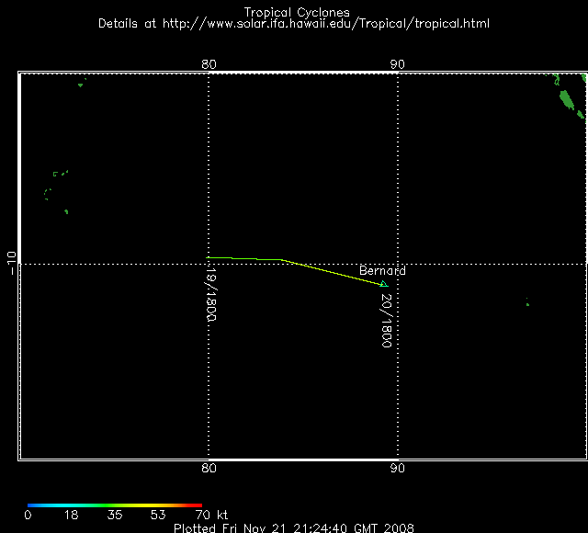Click the 0 scale value
This screenshot has height=533, width=588.
[28, 515]
